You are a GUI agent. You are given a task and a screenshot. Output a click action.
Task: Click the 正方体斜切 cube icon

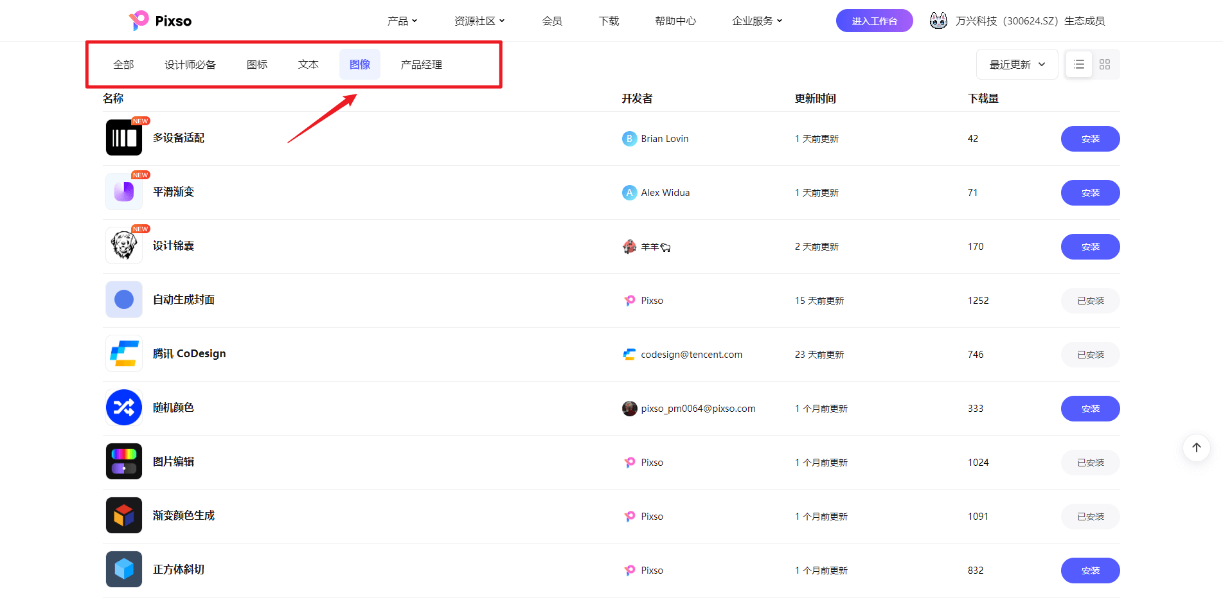123,569
